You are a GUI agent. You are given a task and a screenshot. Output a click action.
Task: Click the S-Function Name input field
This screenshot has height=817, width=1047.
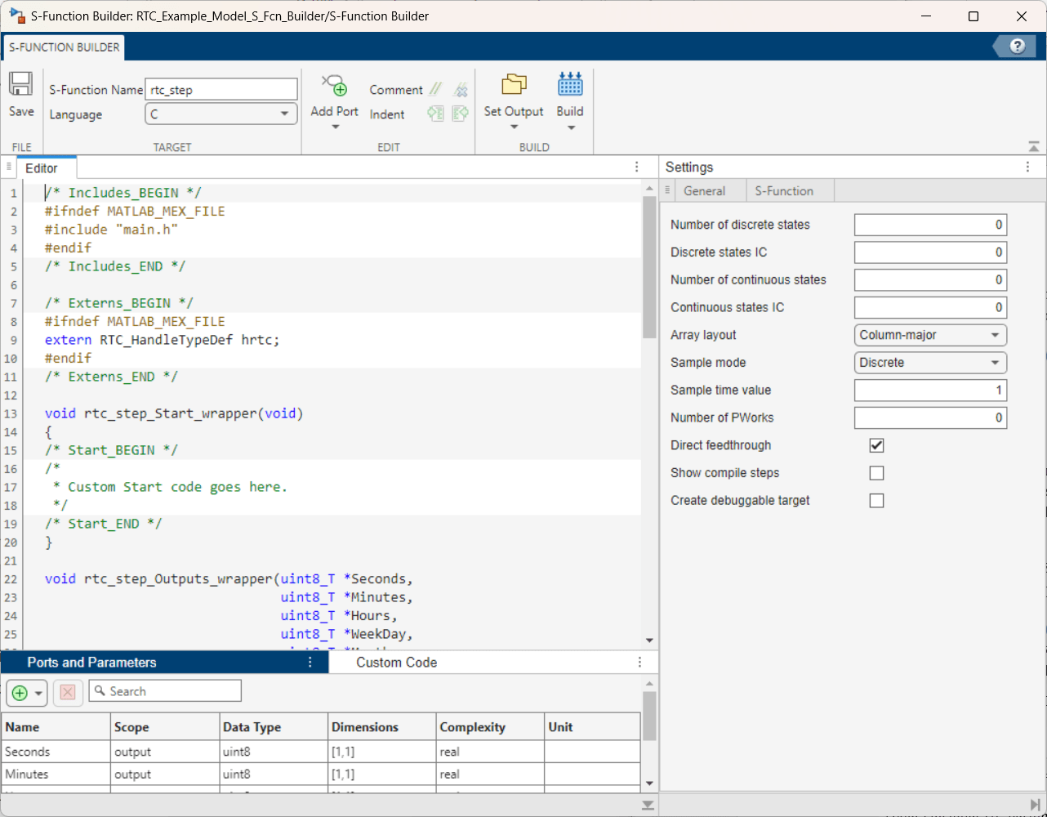221,90
